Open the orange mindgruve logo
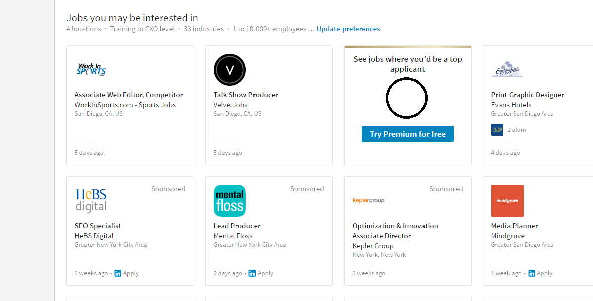The height and width of the screenshot is (301, 593). tap(507, 201)
